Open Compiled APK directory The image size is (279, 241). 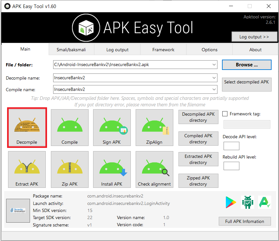[x=198, y=139]
